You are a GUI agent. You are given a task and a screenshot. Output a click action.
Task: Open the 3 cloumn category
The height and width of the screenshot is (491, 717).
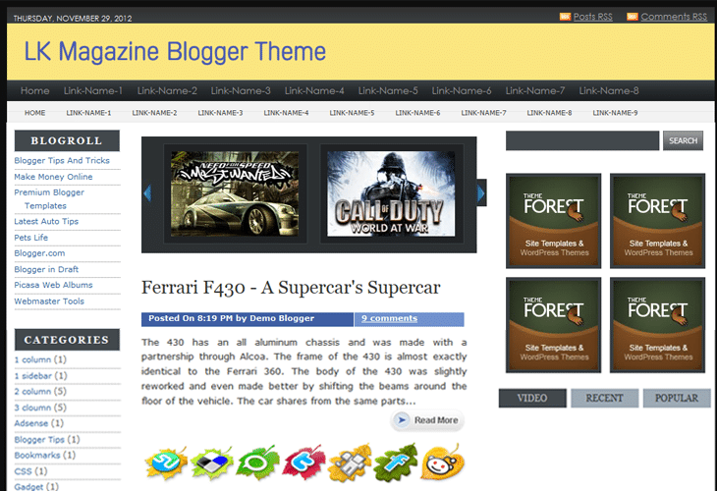pos(32,408)
